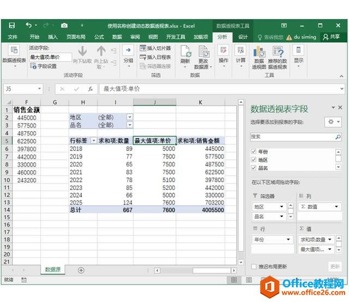349x302 pixels.
Task: Click the field search box
Action: (x=296, y=137)
